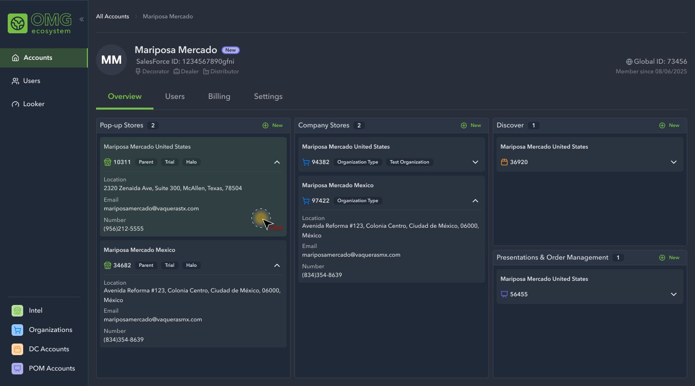Viewport: 695px width, 386px height.
Task: Switch to the Overview tab
Action: tap(125, 96)
